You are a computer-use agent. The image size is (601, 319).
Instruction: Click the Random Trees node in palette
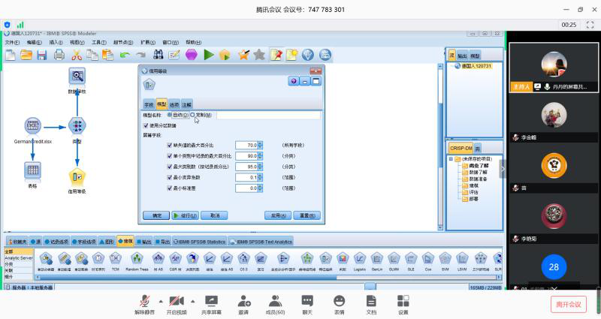(x=137, y=257)
